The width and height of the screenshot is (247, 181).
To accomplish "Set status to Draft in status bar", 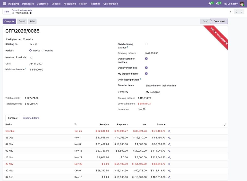I will (x=206, y=21).
